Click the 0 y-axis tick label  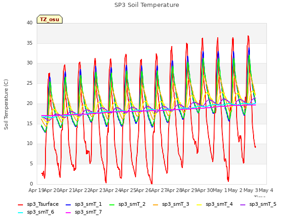[31, 184]
